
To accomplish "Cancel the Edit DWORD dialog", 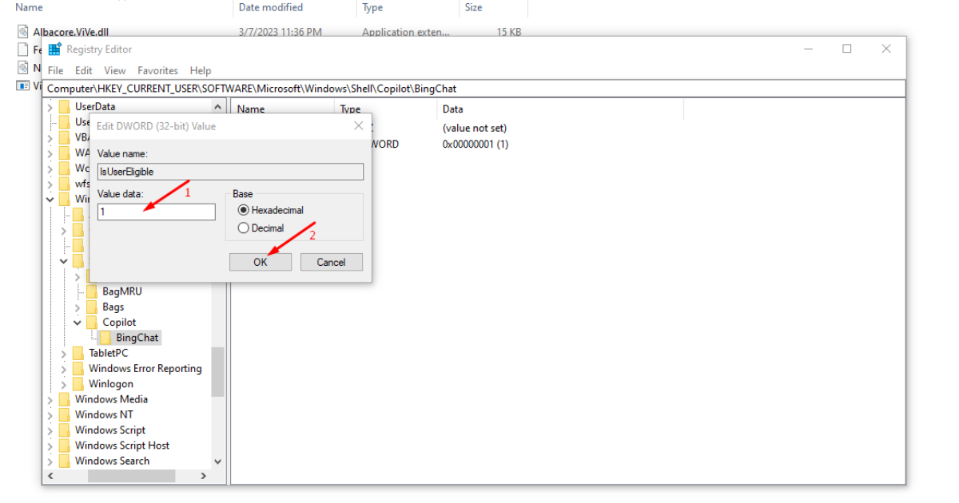I will pos(331,262).
